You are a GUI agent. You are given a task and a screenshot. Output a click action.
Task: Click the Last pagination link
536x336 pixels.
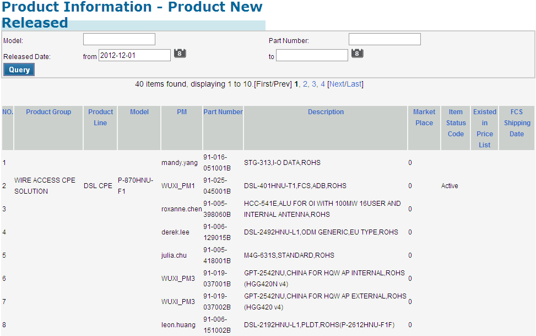coord(354,84)
